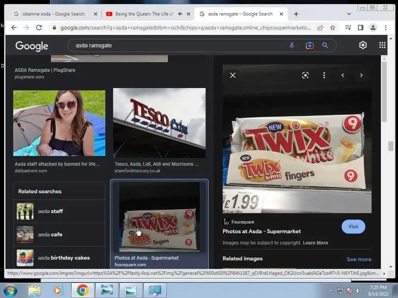Viewport: 398px width, 298px height.
Task: Click the address bar URL
Action: click(185, 28)
